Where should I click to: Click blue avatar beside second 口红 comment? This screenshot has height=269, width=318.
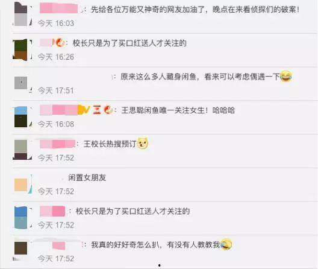click(x=20, y=218)
